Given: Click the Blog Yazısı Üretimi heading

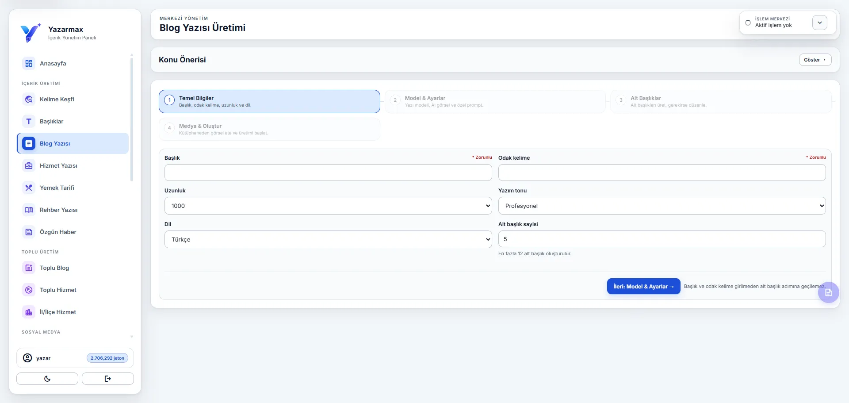Looking at the screenshot, I should (203, 27).
